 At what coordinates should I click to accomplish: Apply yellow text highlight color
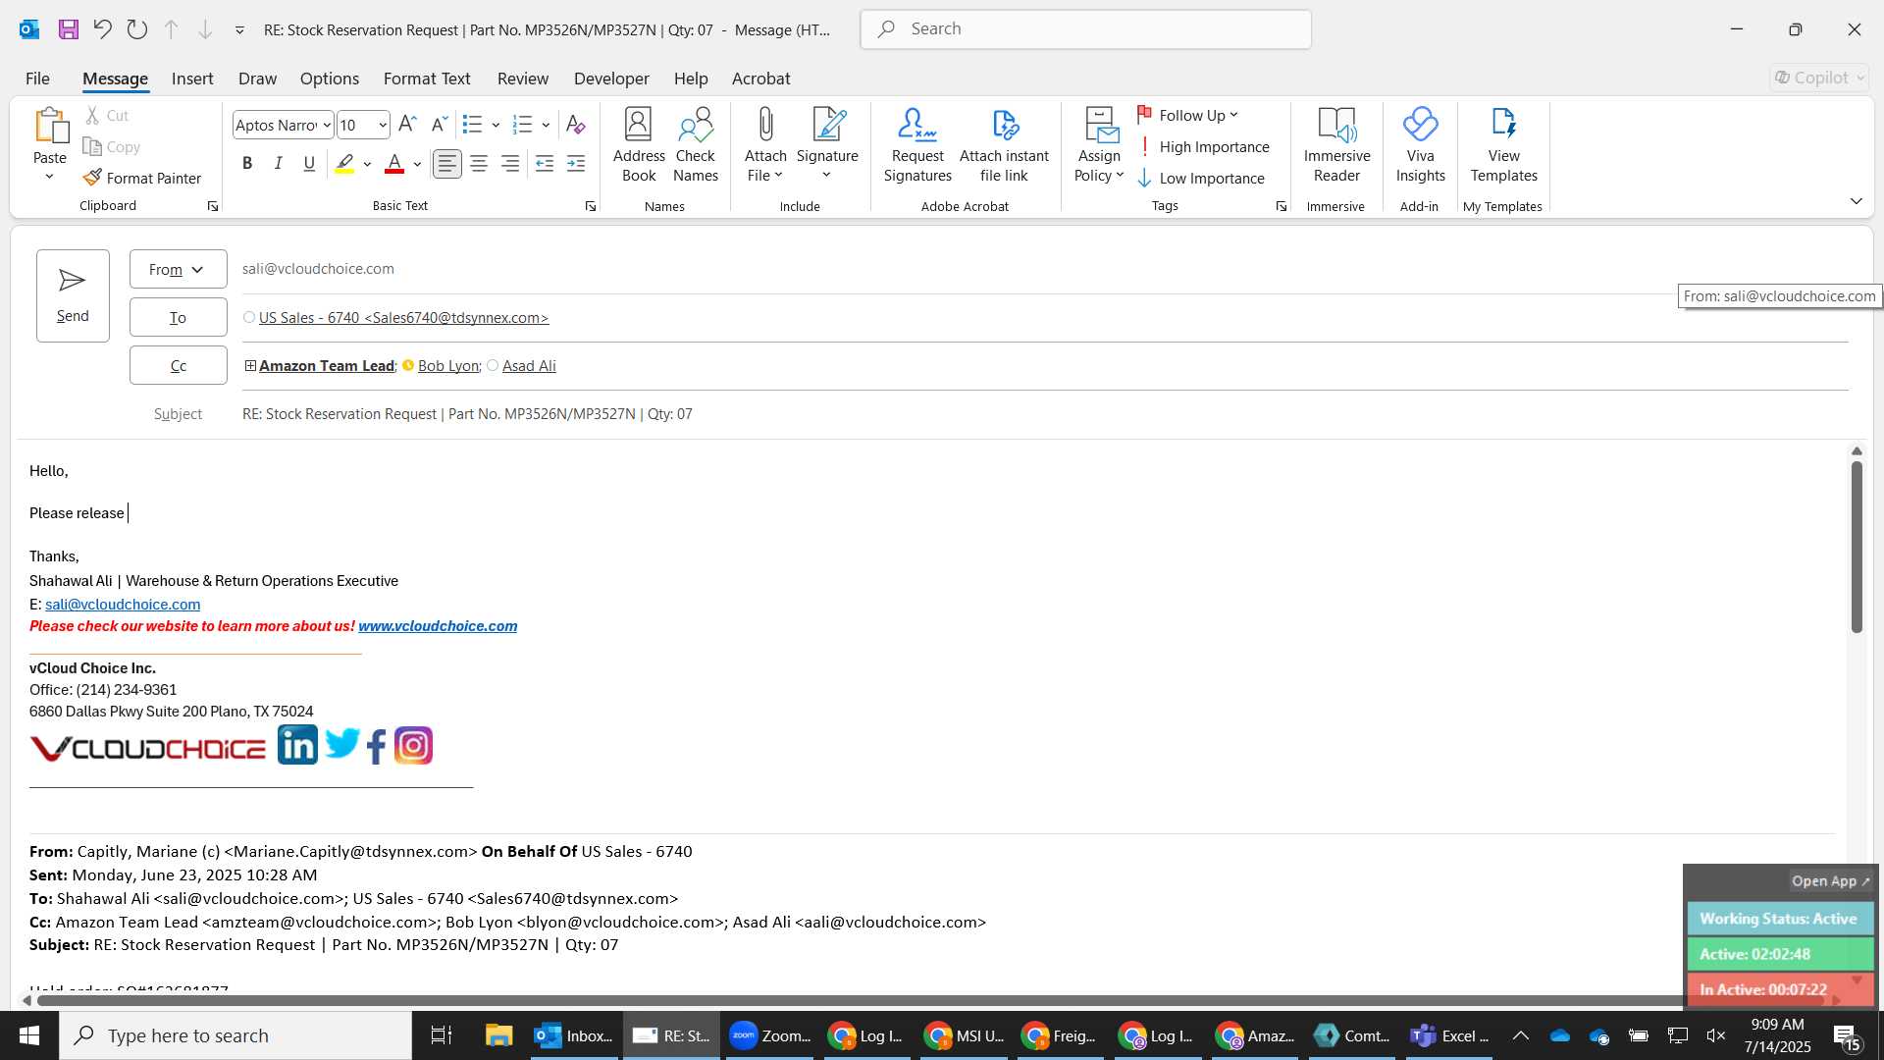[x=344, y=164]
